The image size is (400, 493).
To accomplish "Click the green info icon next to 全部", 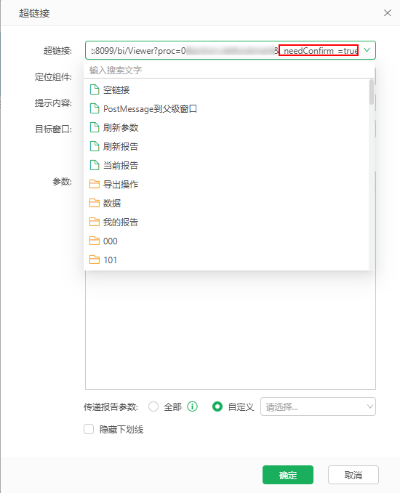I will [192, 406].
